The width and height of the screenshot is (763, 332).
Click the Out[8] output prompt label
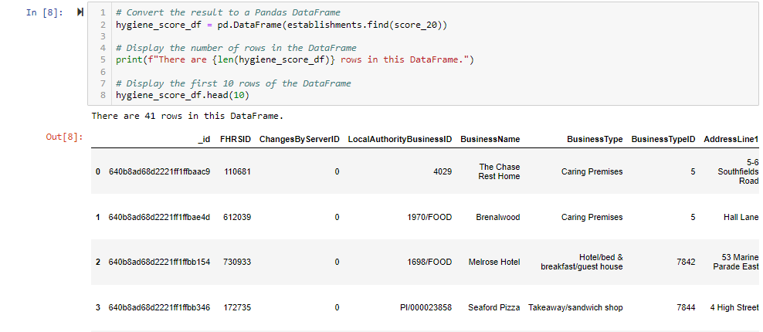pyautogui.click(x=64, y=137)
